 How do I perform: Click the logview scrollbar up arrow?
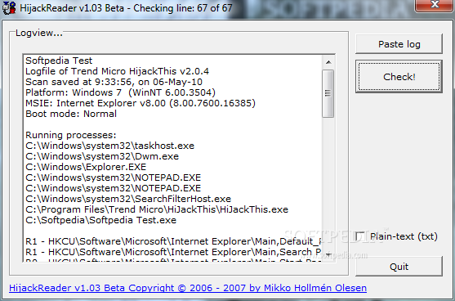pos(328,62)
